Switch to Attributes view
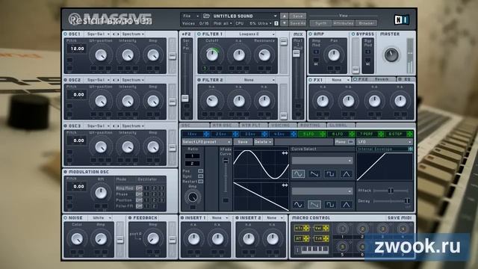Viewport: 478px width, 269px height. (x=344, y=23)
